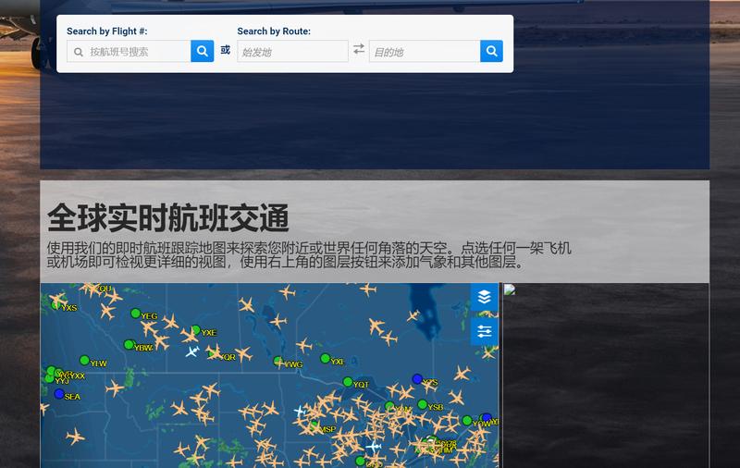Image resolution: width=740 pixels, height=468 pixels.
Task: Select the blue SEA airport marker
Action: (59, 393)
